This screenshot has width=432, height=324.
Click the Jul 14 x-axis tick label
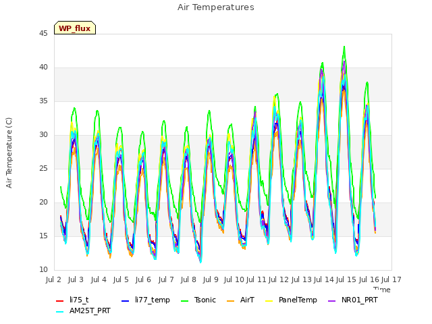324,280
